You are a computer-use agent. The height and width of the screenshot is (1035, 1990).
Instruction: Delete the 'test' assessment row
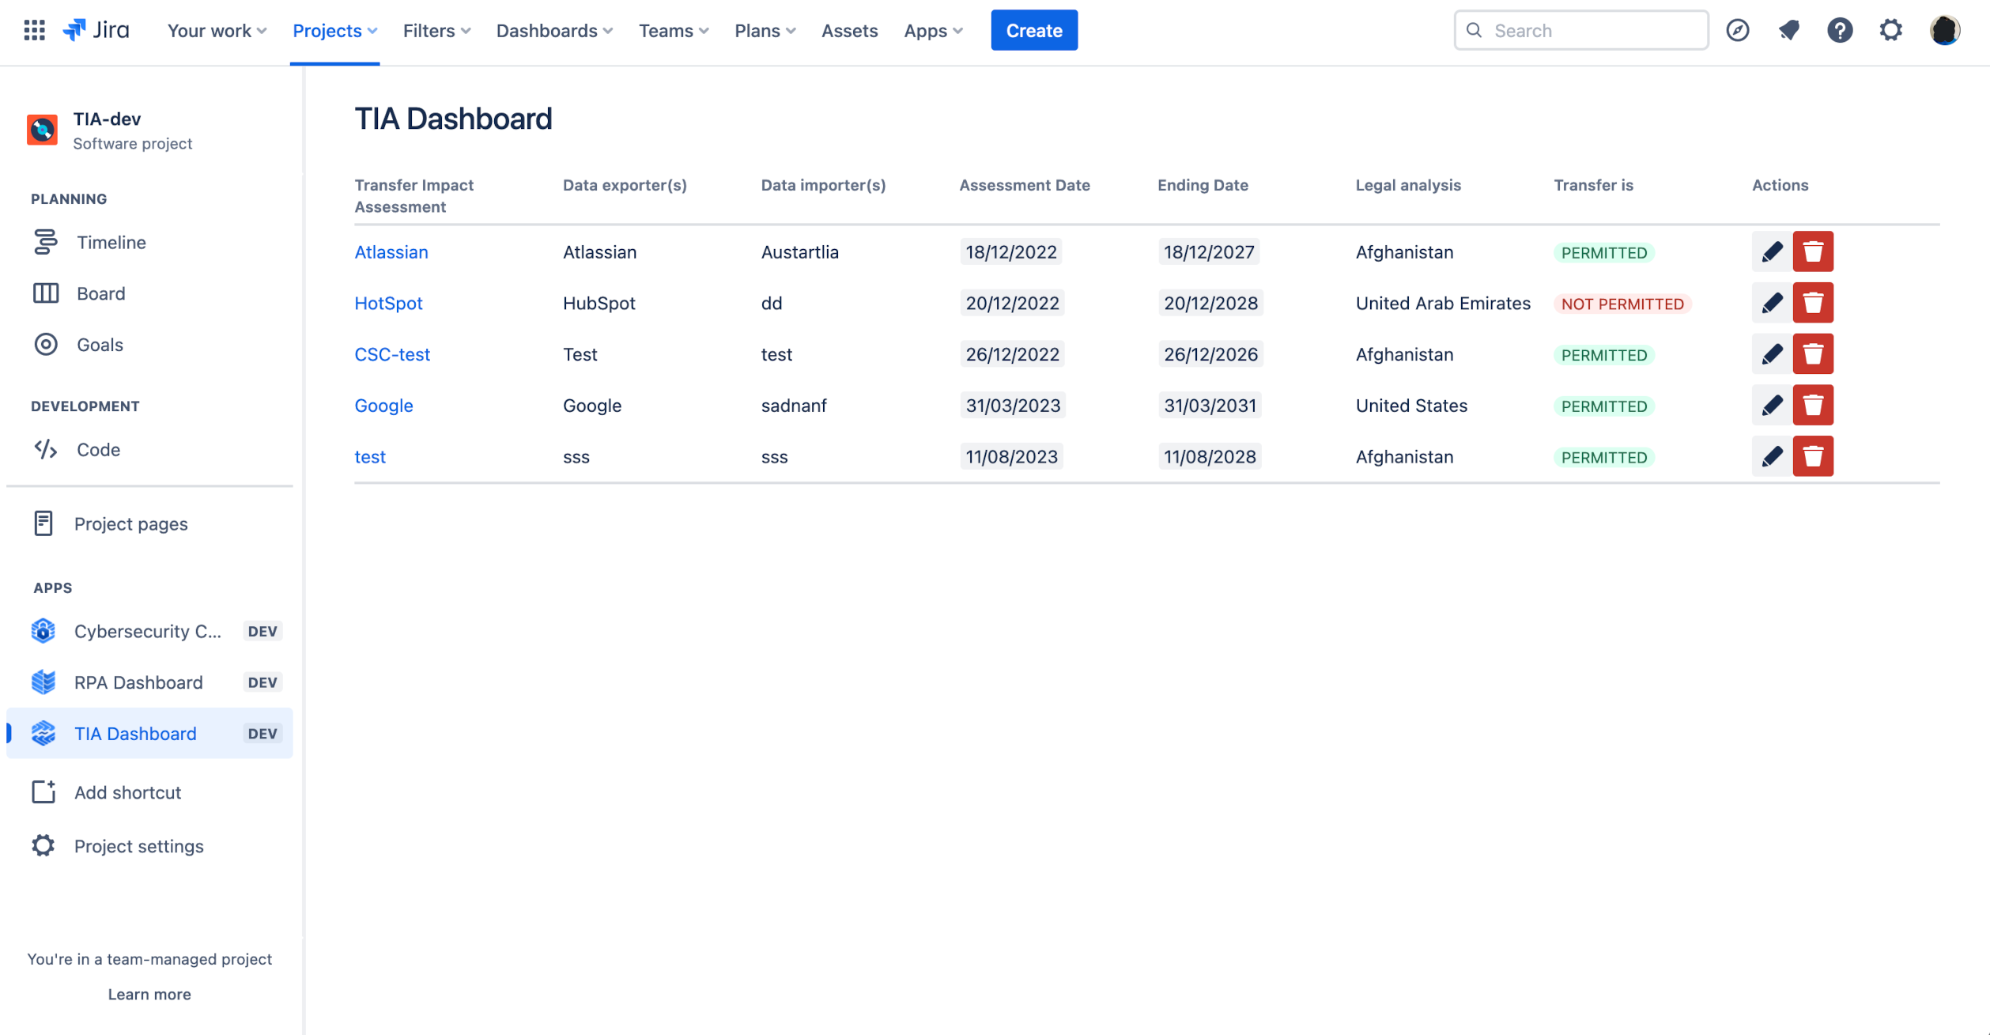(x=1813, y=456)
